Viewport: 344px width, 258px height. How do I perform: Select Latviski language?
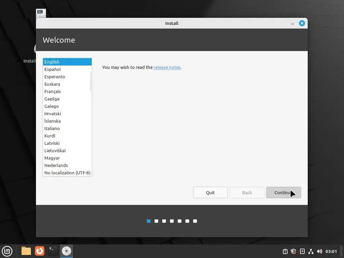[x=67, y=143]
